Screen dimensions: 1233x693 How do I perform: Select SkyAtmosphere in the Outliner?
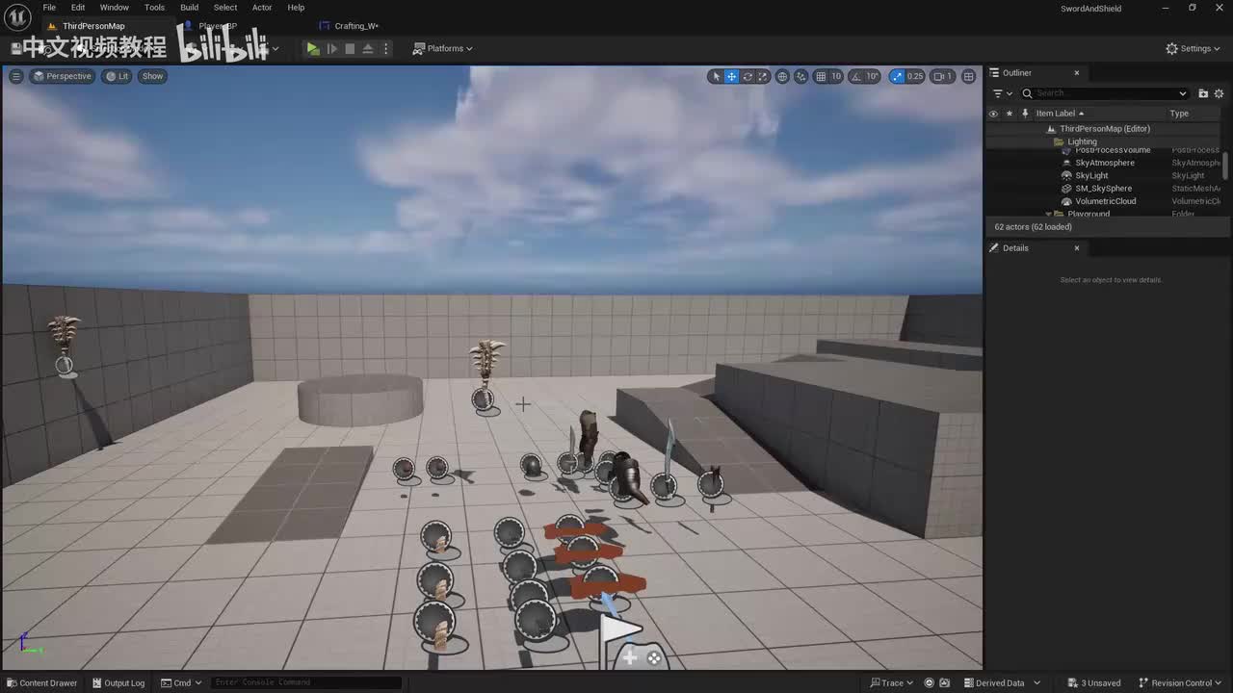tap(1104, 163)
